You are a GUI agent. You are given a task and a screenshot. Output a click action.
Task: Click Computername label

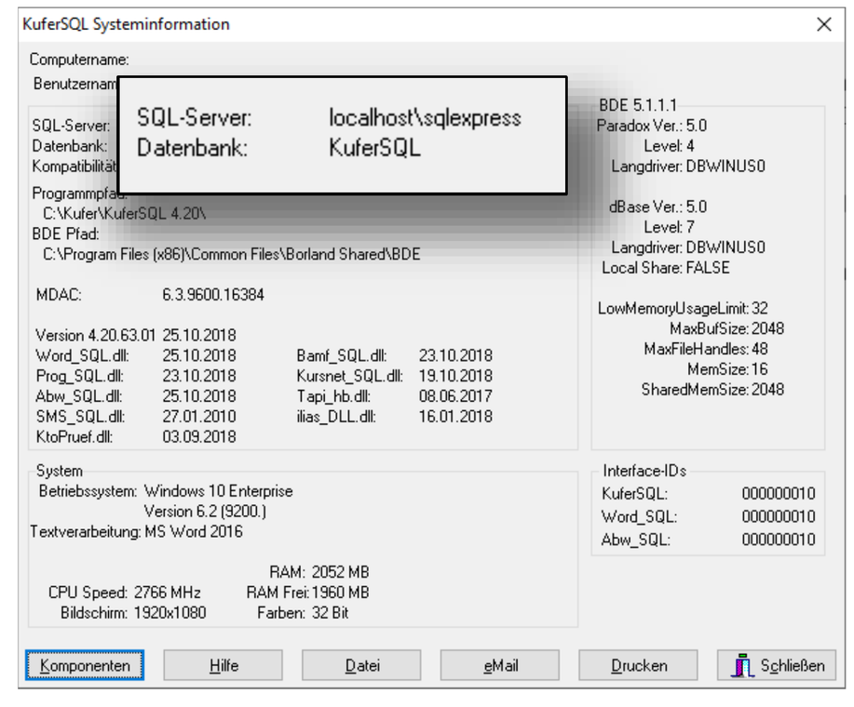(79, 60)
